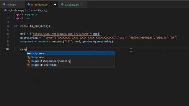Viewport: 189px width, 106px height.
Task: Click line number 4 in the gutter
Action: pos(8,26)
